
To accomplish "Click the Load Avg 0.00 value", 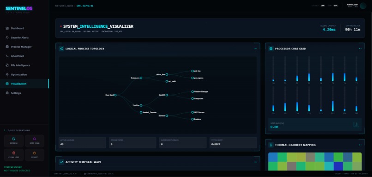I will click(x=275, y=127).
